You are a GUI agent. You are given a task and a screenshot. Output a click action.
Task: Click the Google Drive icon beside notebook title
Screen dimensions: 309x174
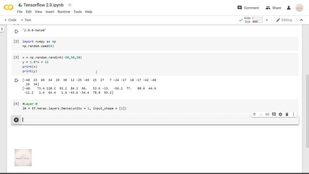[x=20, y=5]
